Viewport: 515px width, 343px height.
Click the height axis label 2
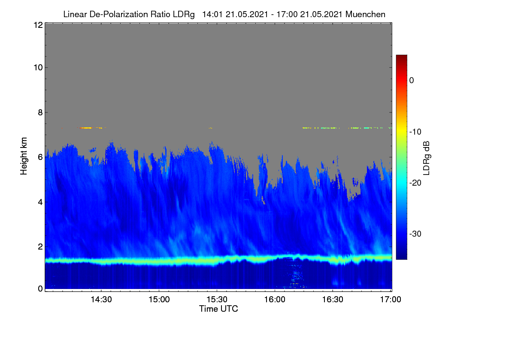click(39, 247)
